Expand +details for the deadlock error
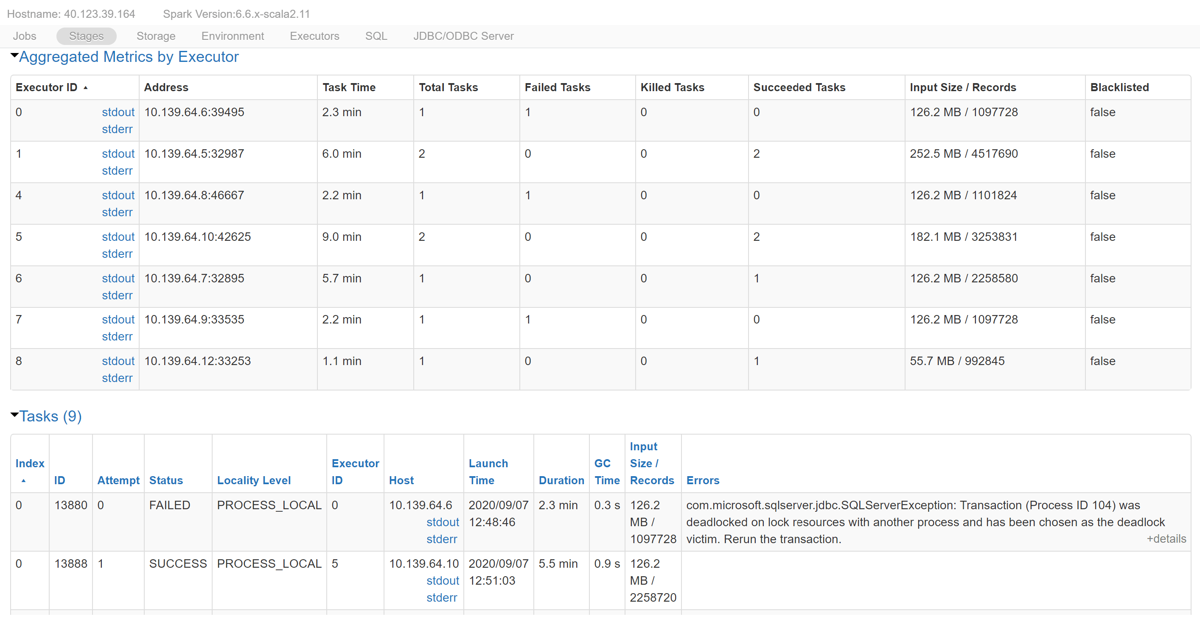 coord(1166,538)
